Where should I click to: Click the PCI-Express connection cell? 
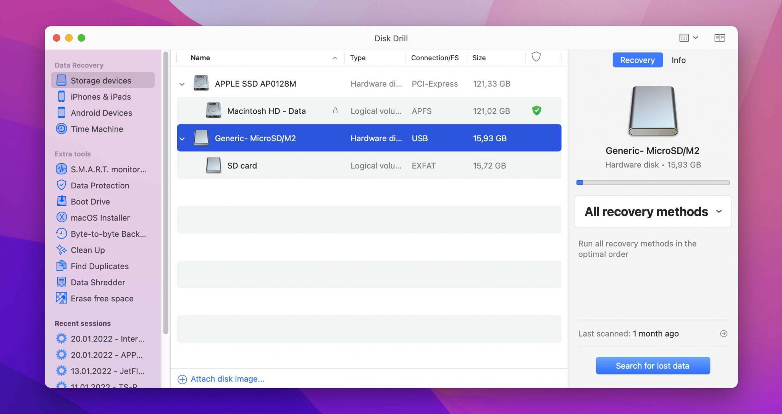[x=435, y=84]
